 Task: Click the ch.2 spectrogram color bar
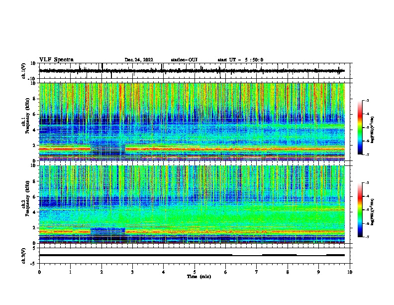click(x=360, y=210)
